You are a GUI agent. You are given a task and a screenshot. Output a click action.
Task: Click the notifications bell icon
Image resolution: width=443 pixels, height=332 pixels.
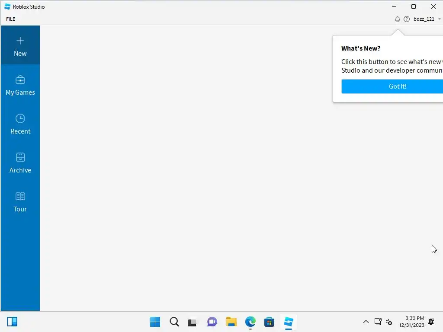click(x=397, y=19)
